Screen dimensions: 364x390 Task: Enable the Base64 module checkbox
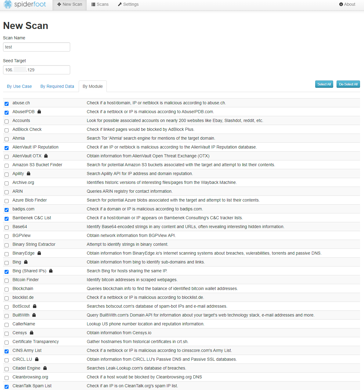point(6,227)
